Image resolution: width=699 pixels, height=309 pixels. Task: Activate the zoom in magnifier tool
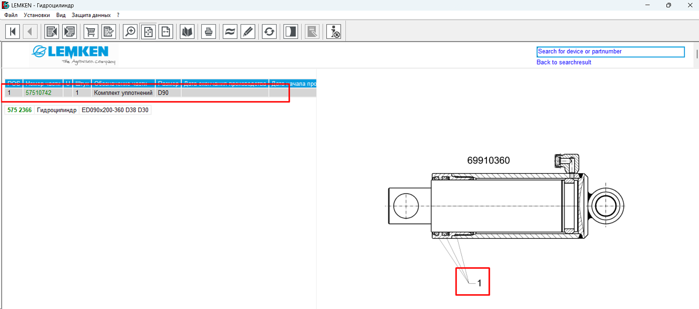[130, 32]
